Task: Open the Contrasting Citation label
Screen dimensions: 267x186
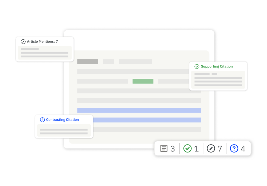Action: (x=62, y=120)
